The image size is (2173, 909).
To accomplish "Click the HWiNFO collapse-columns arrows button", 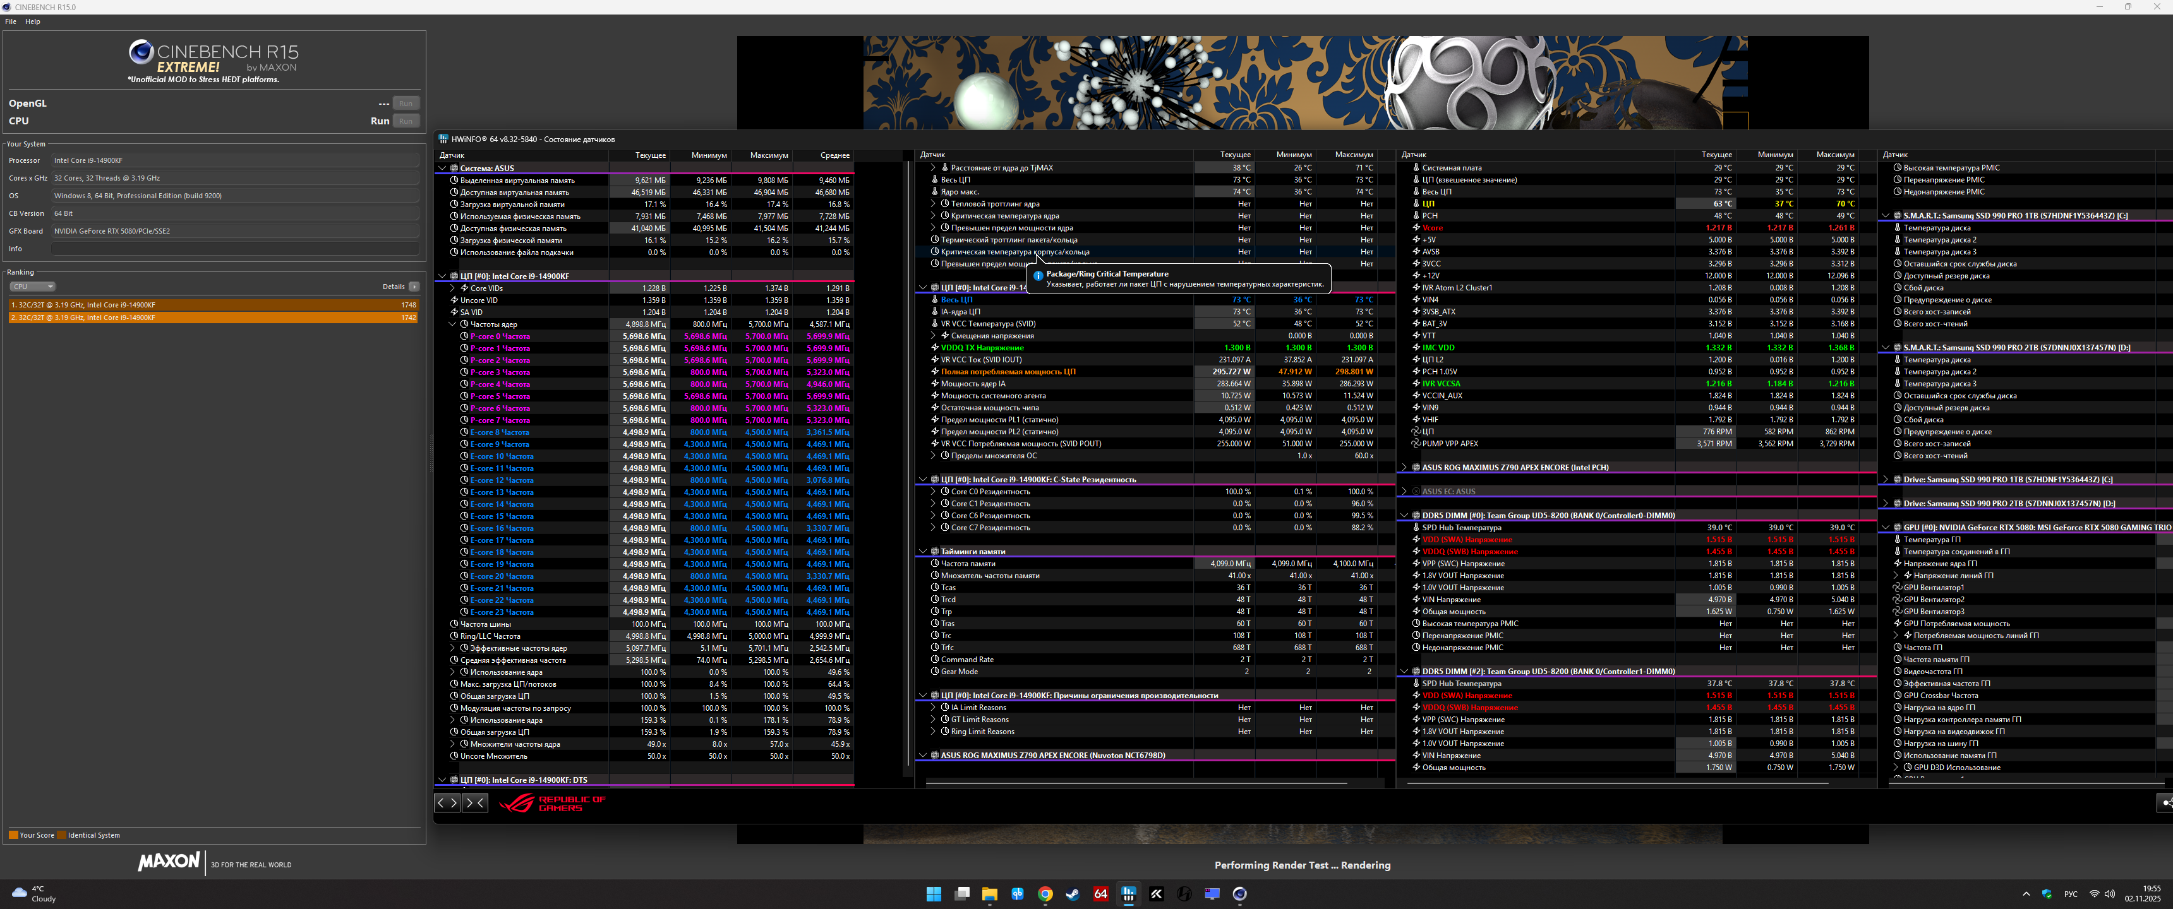I will tap(475, 803).
